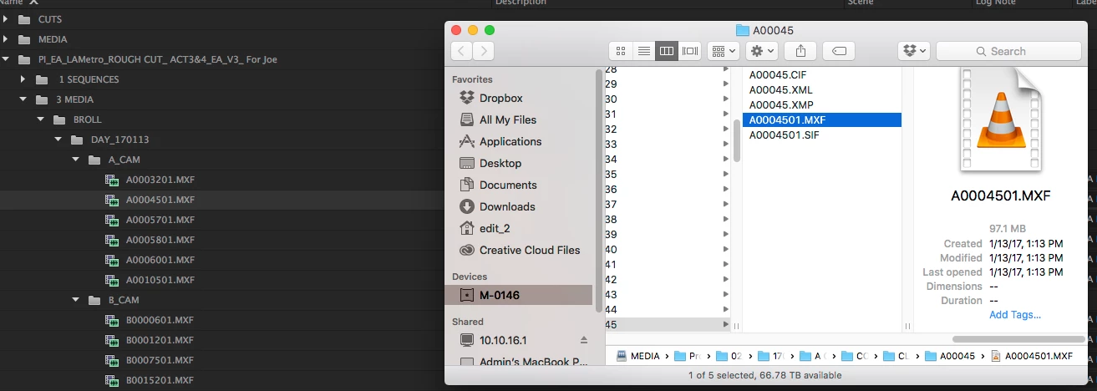Collapse the B_CAM bin in Premiere

75,300
